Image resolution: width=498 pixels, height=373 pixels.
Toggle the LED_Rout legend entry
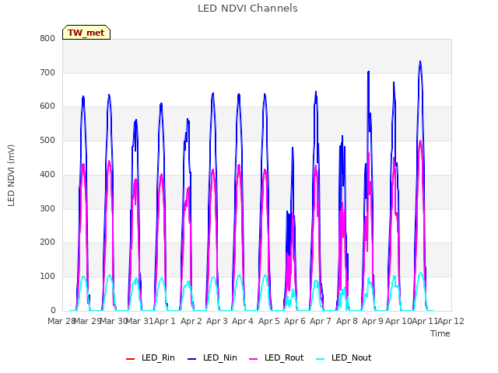276,358
